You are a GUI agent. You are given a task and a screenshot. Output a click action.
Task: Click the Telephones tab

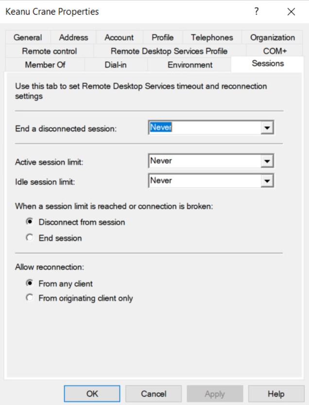[x=212, y=37]
